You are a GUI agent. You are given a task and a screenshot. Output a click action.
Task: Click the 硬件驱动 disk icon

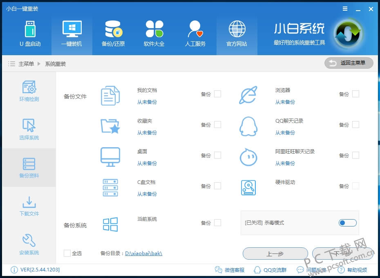248,188
